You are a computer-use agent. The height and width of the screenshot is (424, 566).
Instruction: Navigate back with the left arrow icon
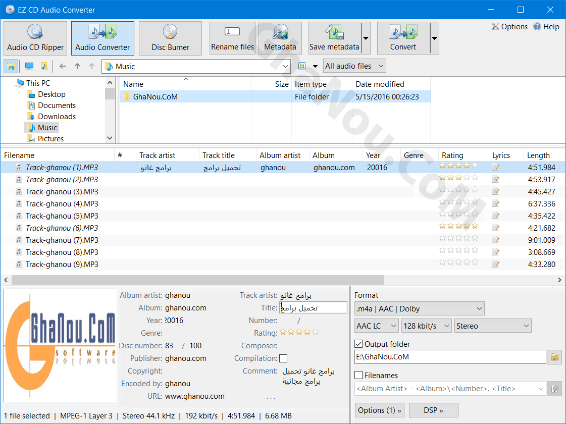click(x=63, y=66)
